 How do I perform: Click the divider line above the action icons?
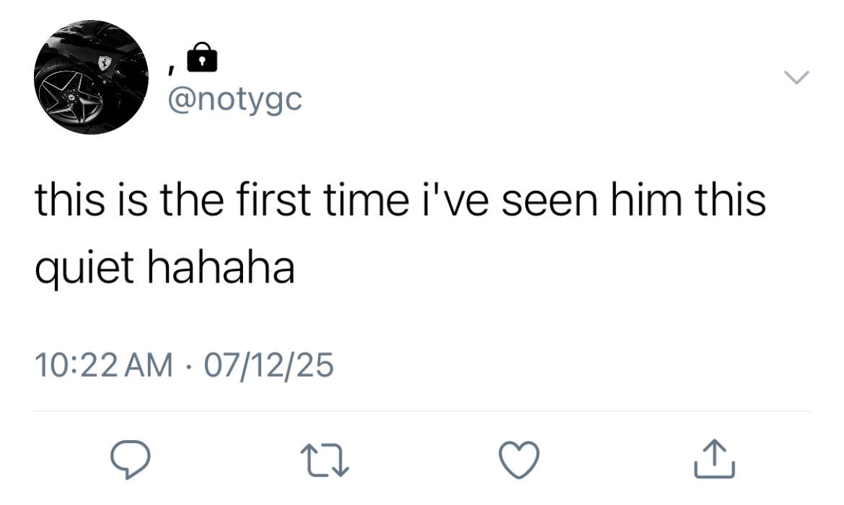(x=422, y=411)
